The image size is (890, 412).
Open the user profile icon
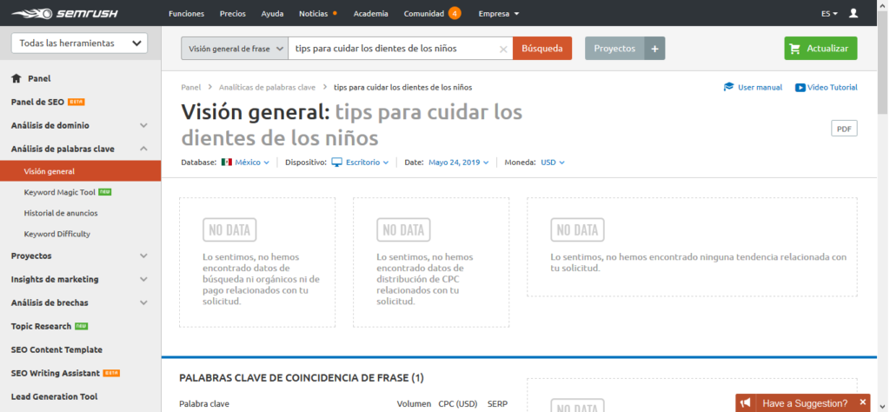(853, 14)
